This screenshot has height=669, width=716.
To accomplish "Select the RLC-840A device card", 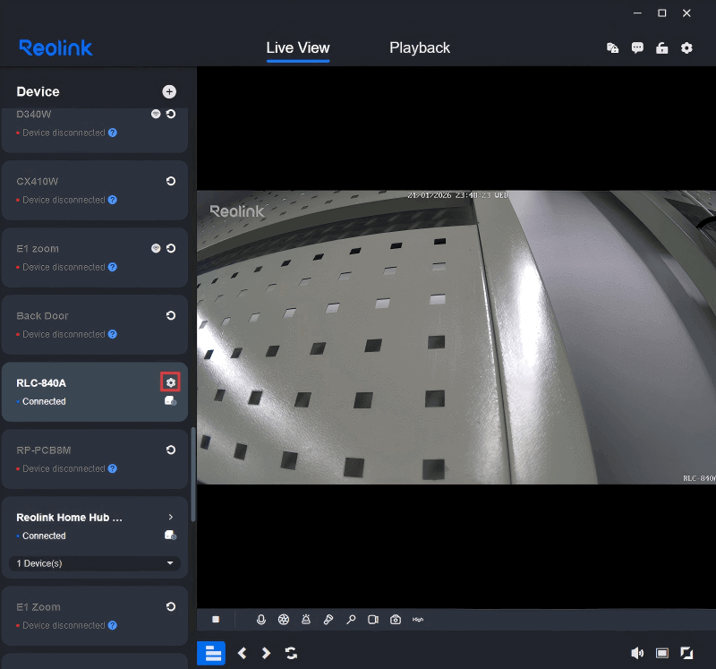I will [95, 392].
